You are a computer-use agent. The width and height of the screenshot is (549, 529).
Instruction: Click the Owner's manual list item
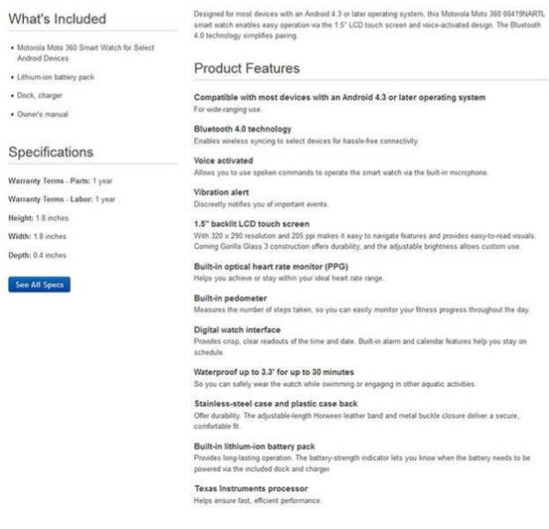(x=44, y=115)
